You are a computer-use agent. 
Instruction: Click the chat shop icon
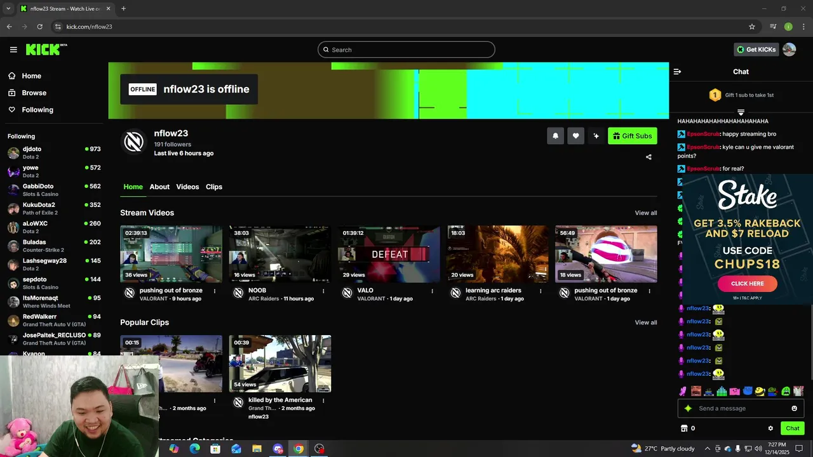684,428
